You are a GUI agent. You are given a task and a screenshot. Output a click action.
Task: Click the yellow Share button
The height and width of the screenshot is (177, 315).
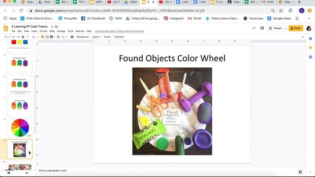tap(296, 29)
